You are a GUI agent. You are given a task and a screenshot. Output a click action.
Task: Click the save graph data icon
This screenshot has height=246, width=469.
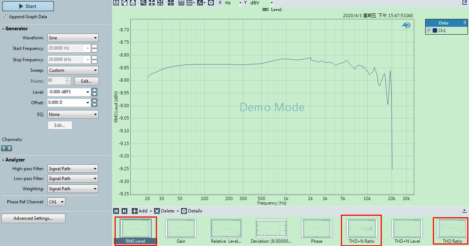point(116,3)
